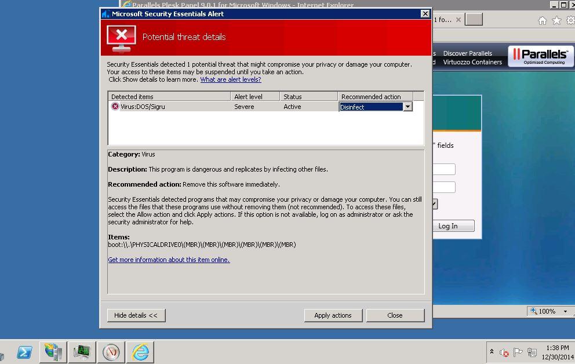Image resolution: width=575 pixels, height=364 pixels.
Task: Click the Security Essentials title bar icon
Action: (x=105, y=14)
